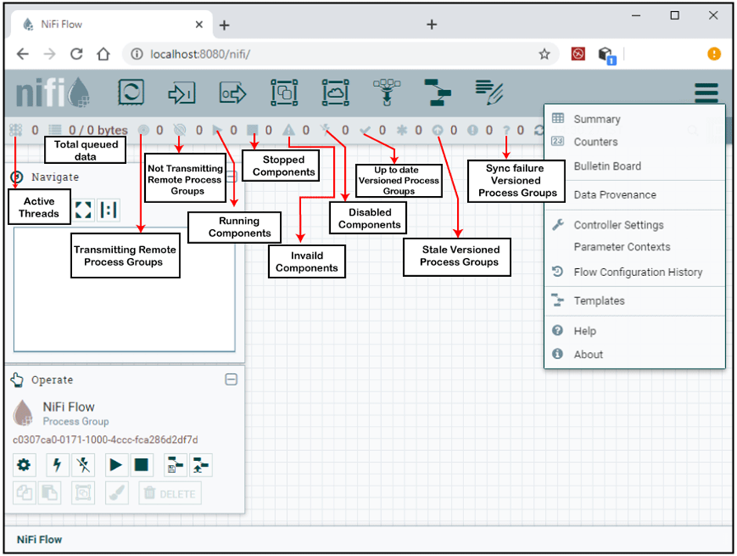Collapse the Navigate panel
This screenshot has width=737, height=556.
(x=232, y=176)
